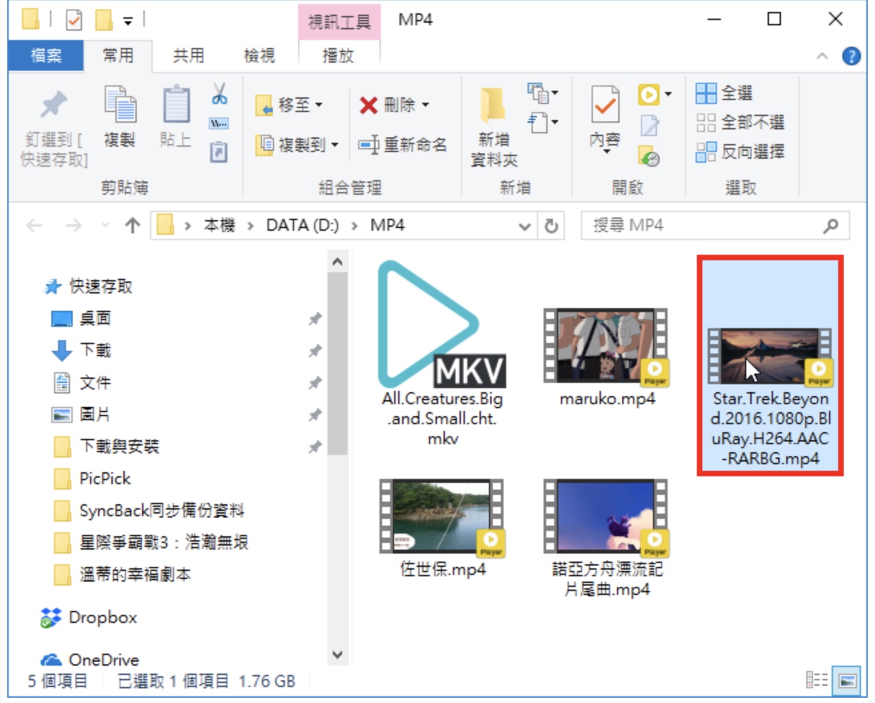Click the search magnifier icon
875x703 pixels.
[831, 226]
